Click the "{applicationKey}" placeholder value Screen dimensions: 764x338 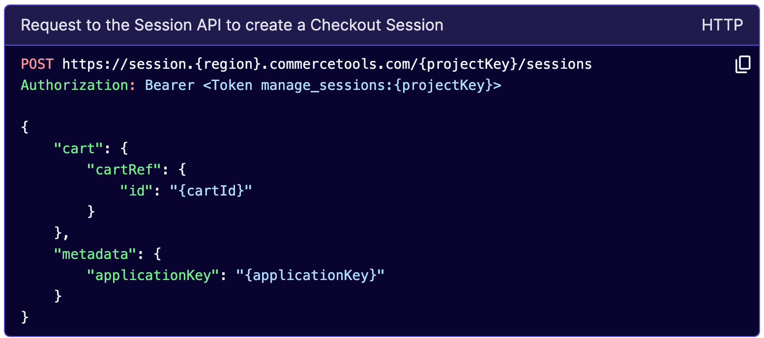pos(310,275)
